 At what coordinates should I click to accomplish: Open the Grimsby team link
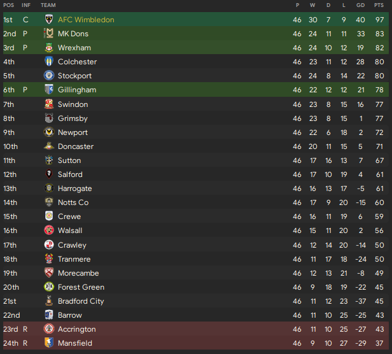click(x=73, y=118)
